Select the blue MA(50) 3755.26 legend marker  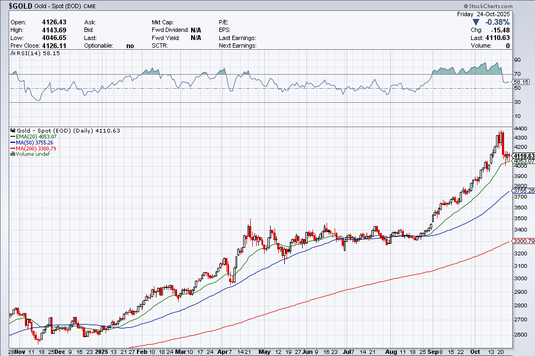tap(12, 142)
